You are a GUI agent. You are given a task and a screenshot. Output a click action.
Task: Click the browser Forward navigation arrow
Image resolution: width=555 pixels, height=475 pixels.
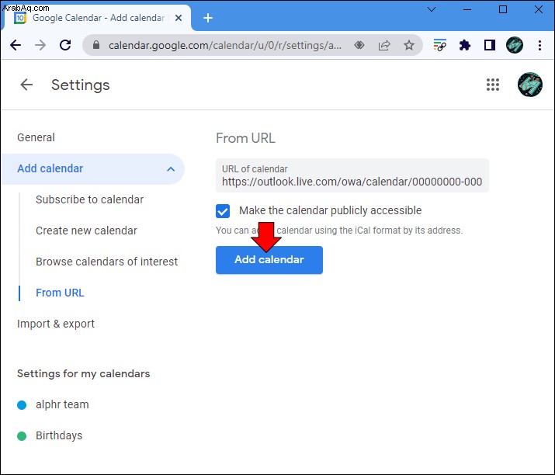click(40, 45)
